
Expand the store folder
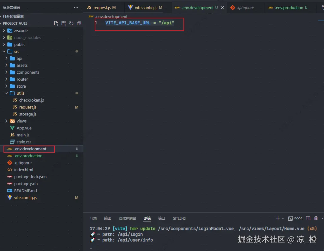[x=6, y=86]
